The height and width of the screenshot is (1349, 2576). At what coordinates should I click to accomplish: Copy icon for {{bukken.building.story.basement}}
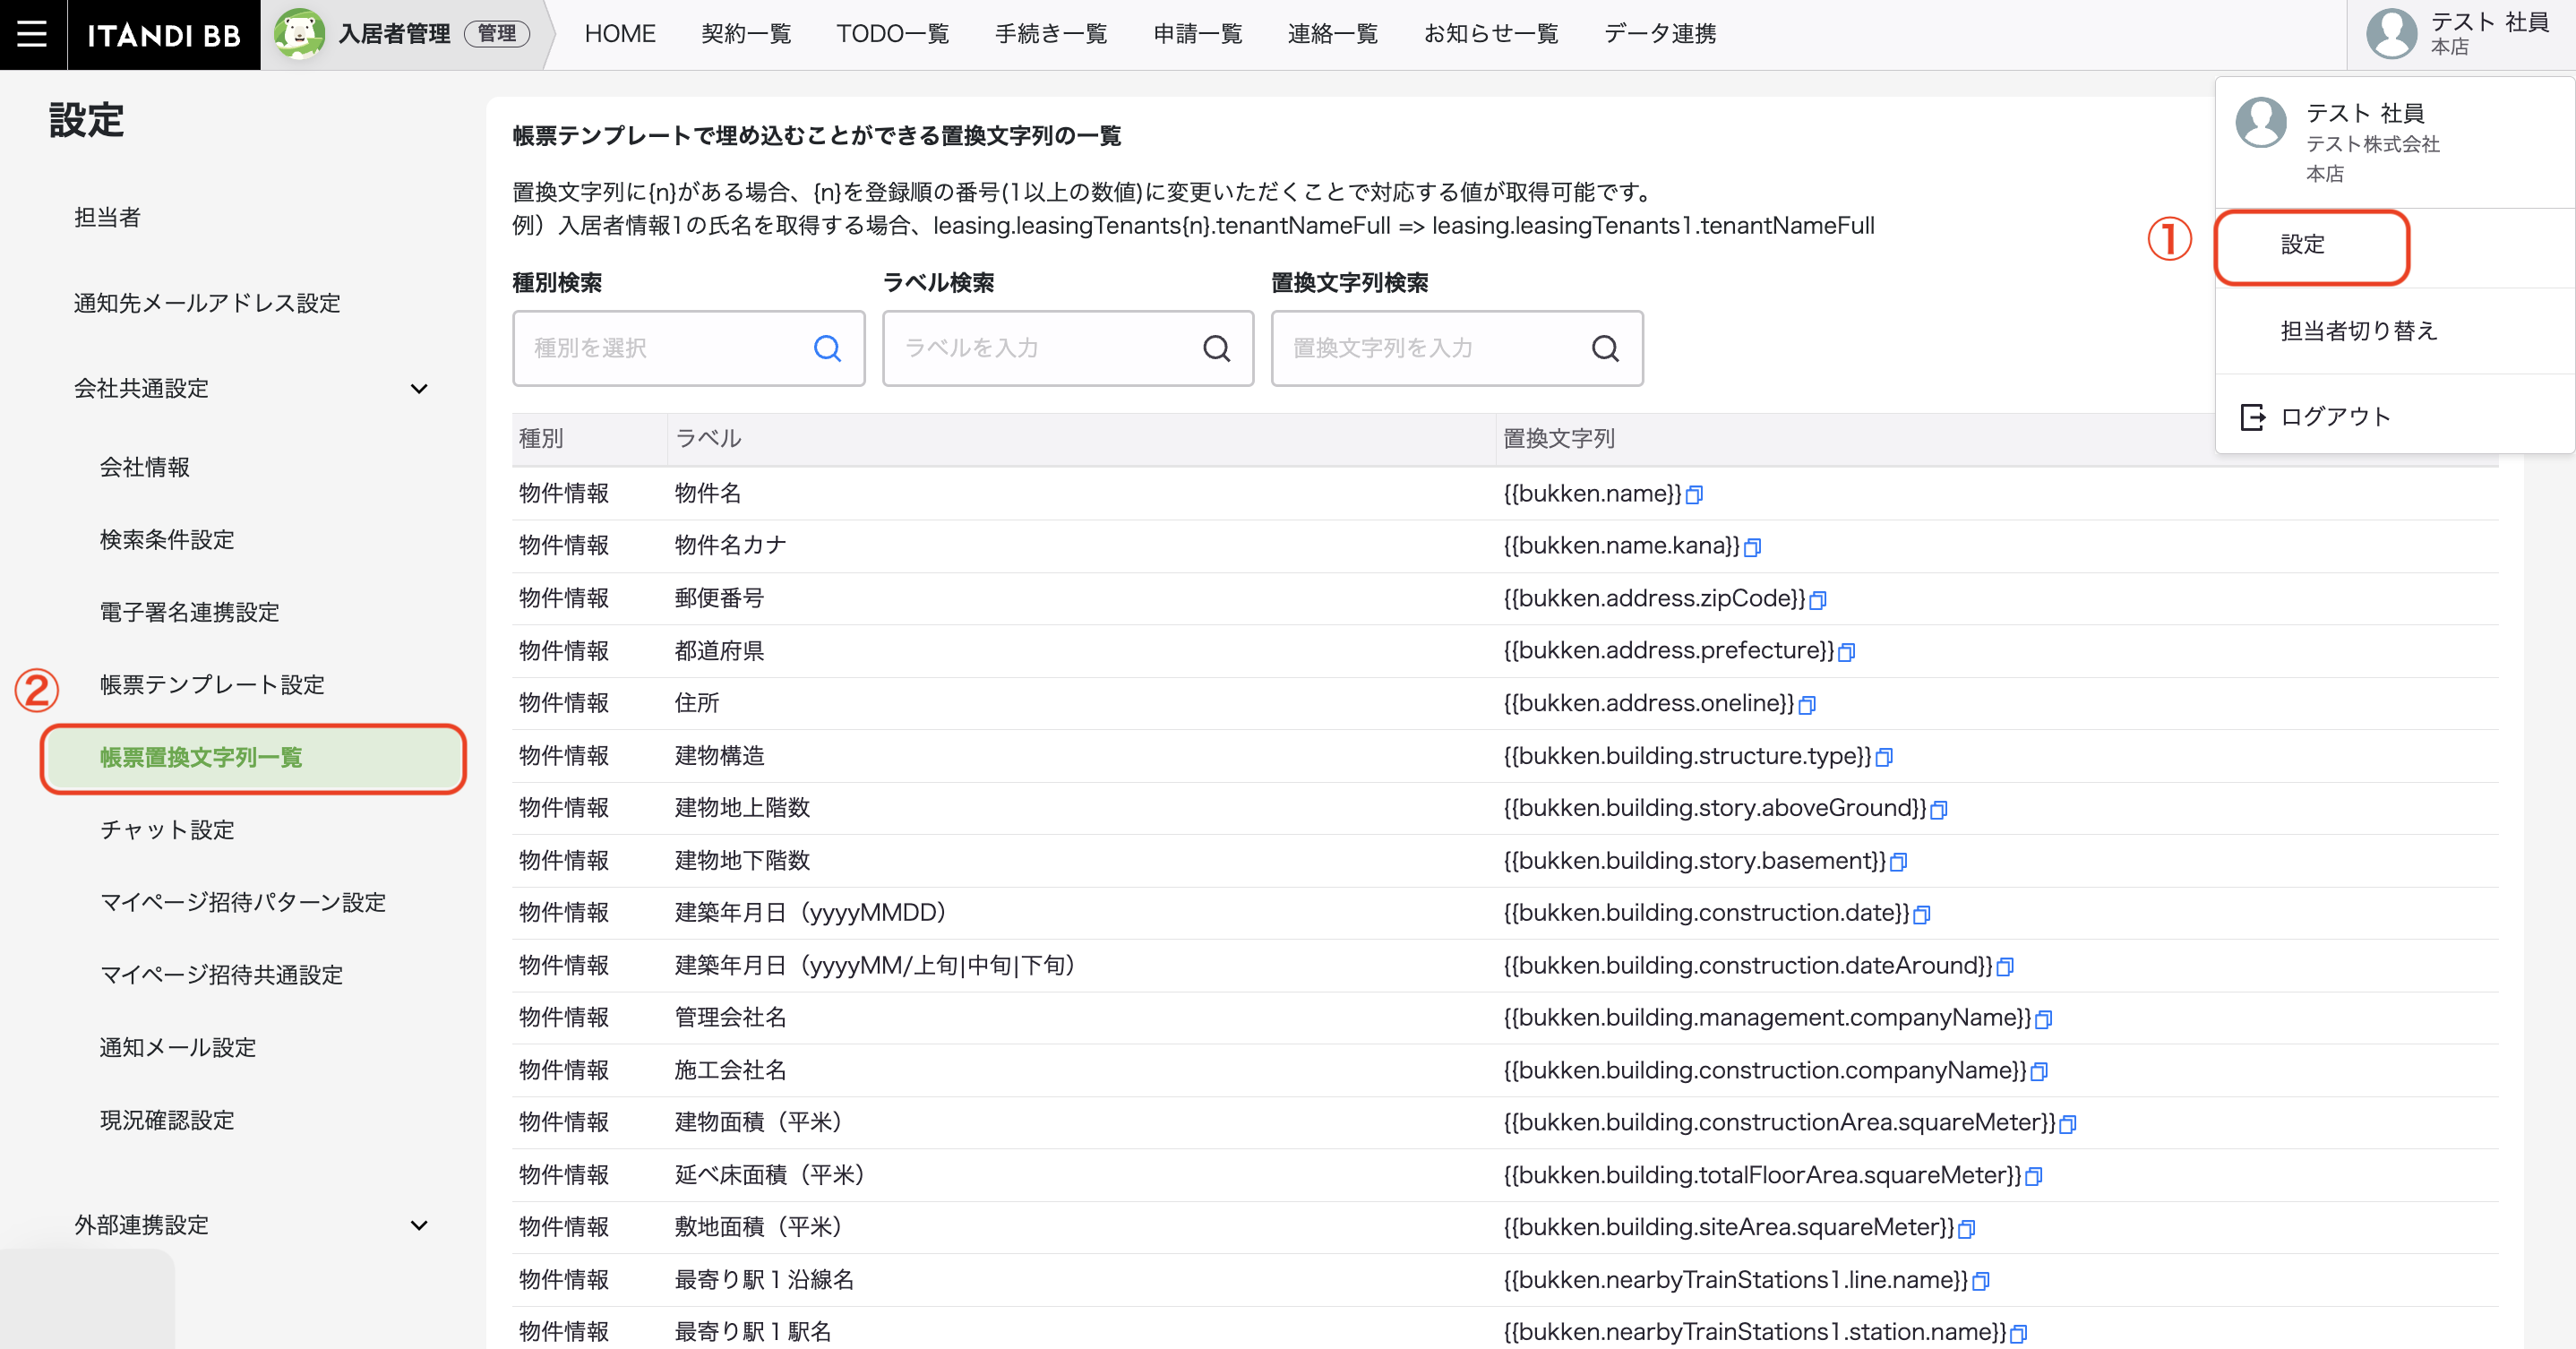[1899, 861]
